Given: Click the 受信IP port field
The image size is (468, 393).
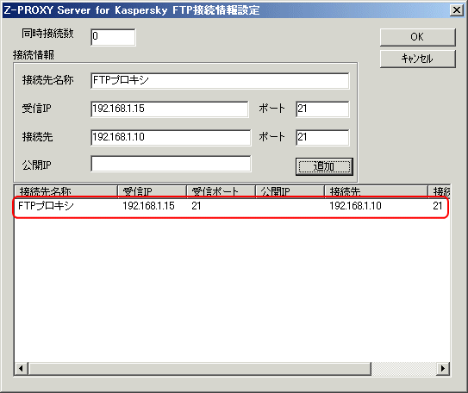Looking at the screenshot, I should [x=322, y=109].
